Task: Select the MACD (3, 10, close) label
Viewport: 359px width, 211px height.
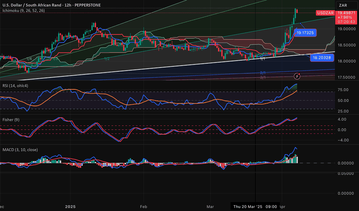Action: [x=20, y=150]
